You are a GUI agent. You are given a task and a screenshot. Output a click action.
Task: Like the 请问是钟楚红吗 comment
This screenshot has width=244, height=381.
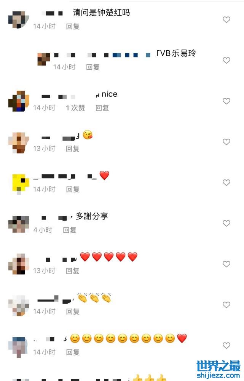pos(226,20)
